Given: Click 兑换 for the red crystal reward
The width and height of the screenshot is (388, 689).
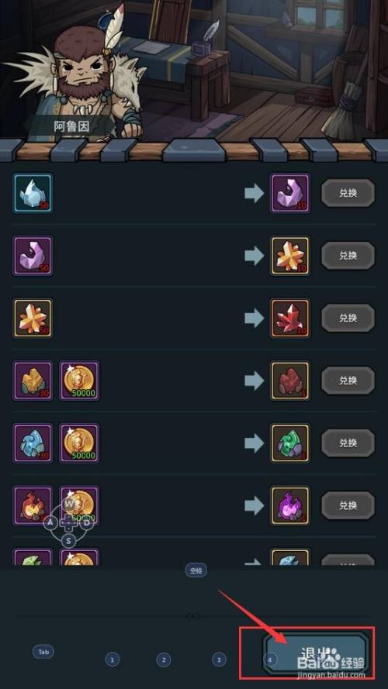Looking at the screenshot, I should 348,318.
